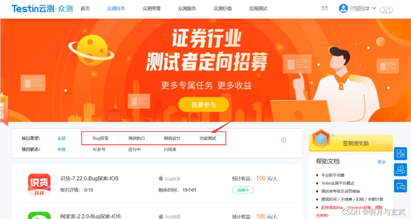Go to 众测荣誉 menu item
The height and width of the screenshot is (219, 411).
point(151,8)
